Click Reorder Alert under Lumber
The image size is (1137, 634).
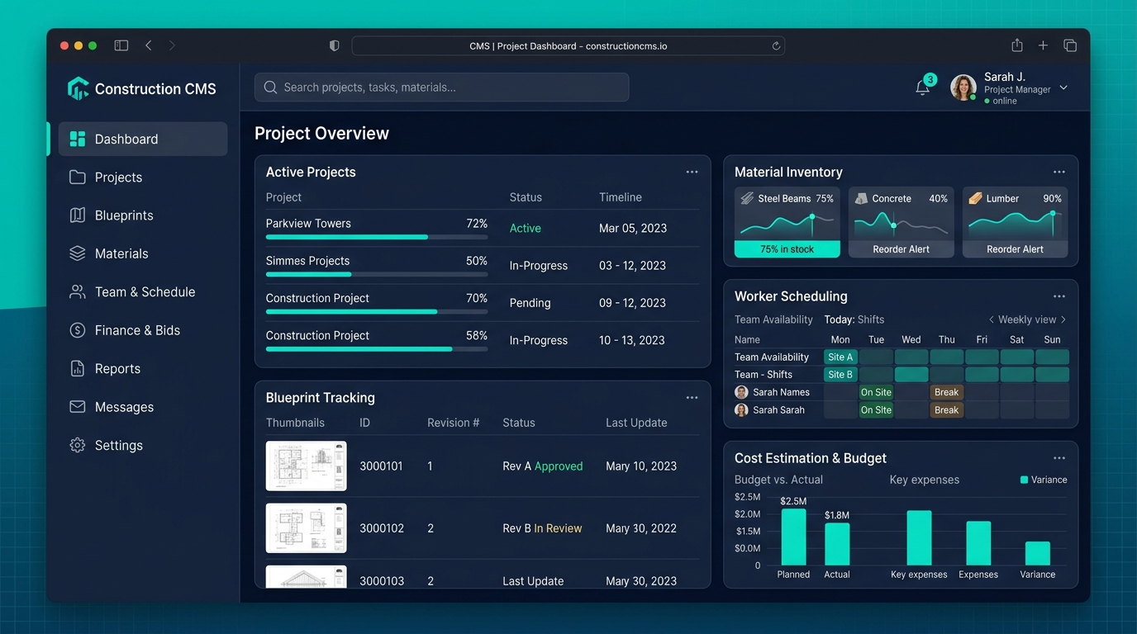(x=1016, y=249)
